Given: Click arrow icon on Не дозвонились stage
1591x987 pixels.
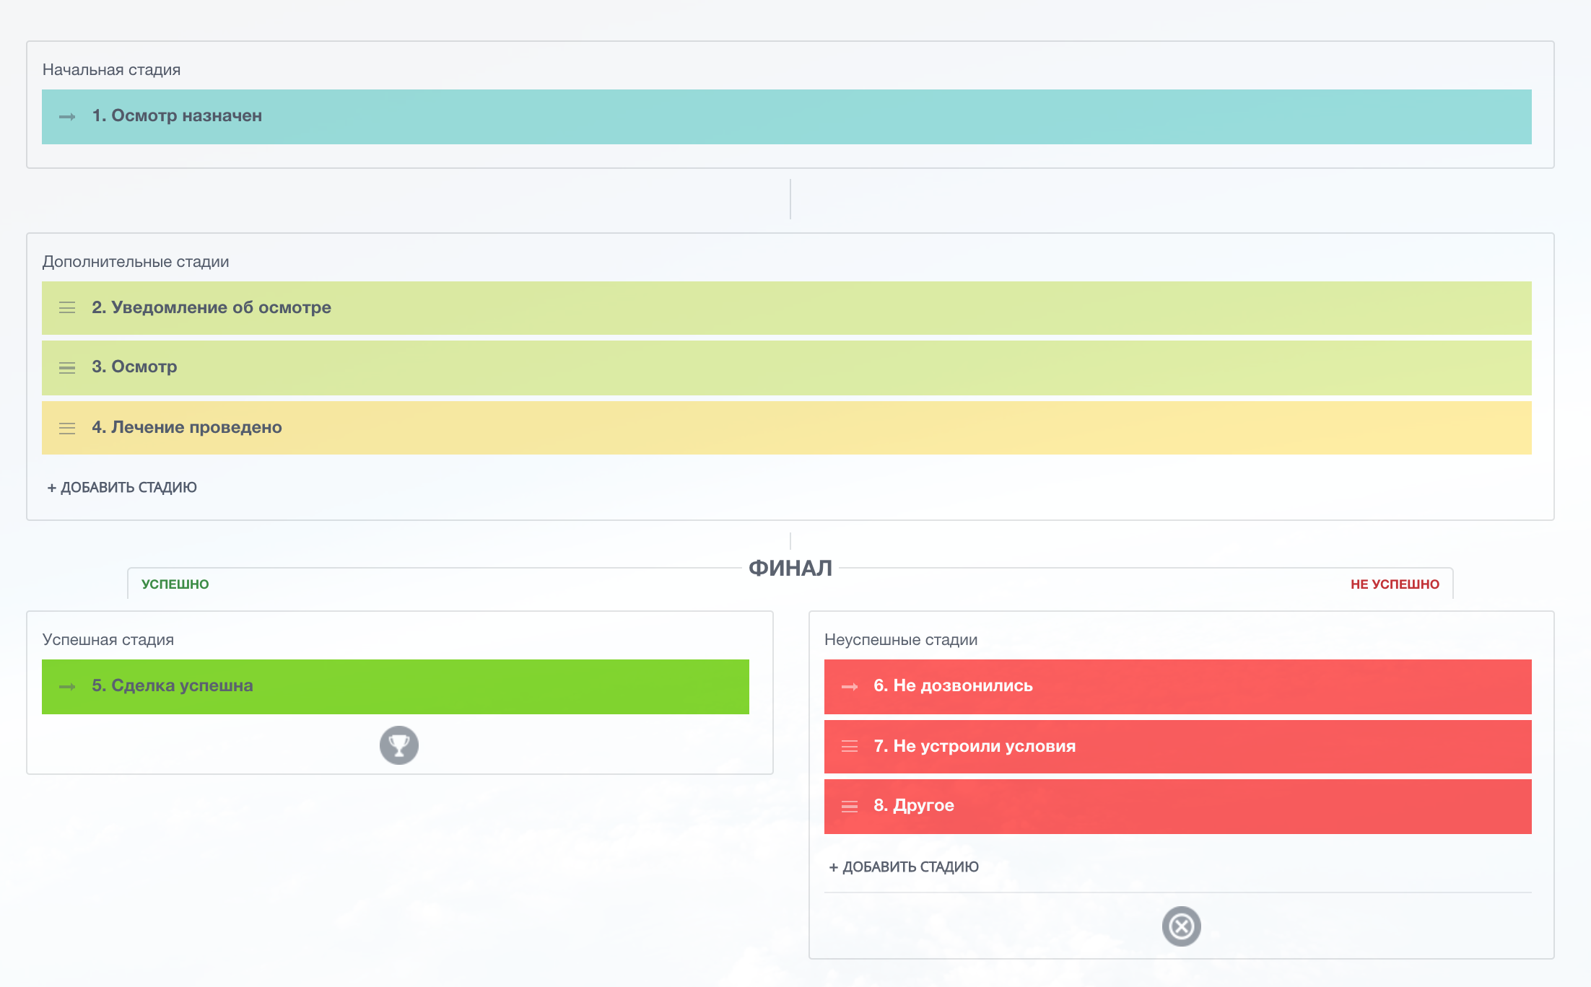Looking at the screenshot, I should click(x=850, y=687).
